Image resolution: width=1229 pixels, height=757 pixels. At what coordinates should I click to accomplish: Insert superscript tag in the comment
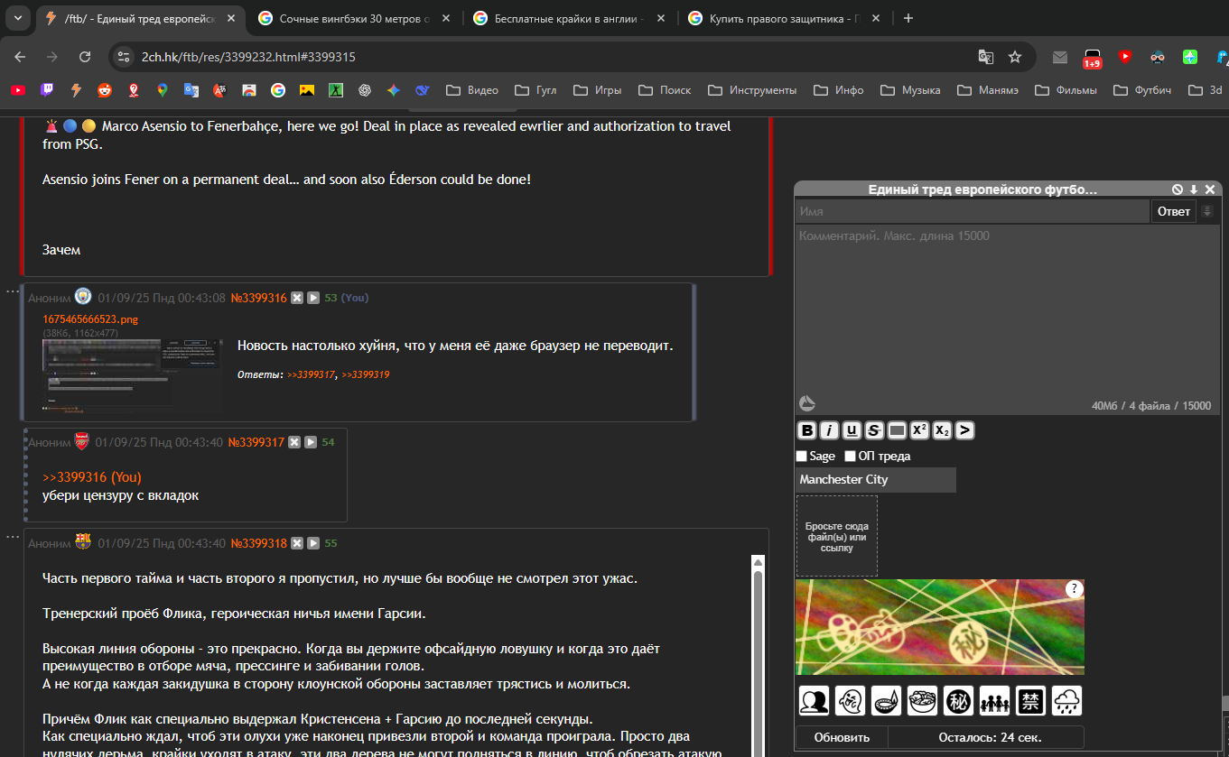(919, 430)
